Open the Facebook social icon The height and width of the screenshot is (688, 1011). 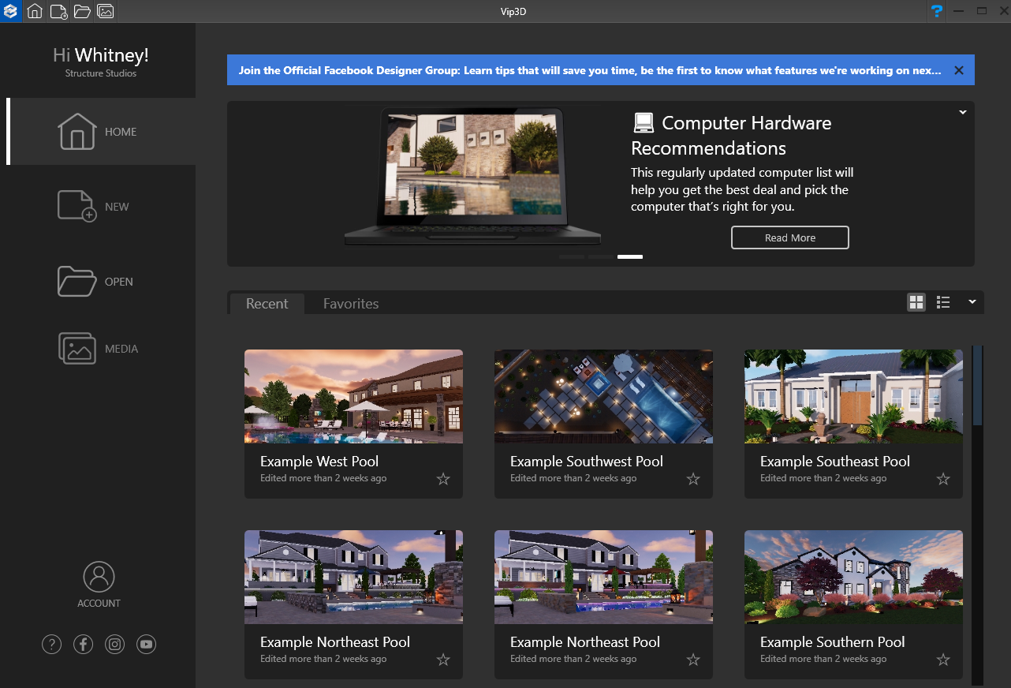pyautogui.click(x=83, y=645)
